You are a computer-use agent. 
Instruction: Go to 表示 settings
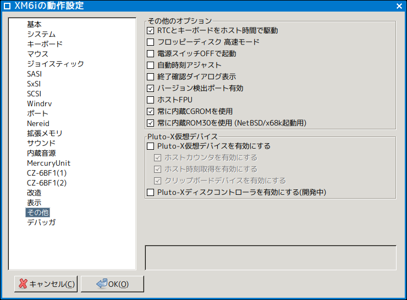[34, 203]
